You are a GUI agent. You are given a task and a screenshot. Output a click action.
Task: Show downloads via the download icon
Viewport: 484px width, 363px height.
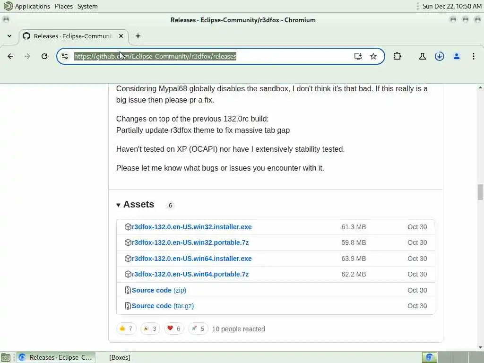click(440, 56)
